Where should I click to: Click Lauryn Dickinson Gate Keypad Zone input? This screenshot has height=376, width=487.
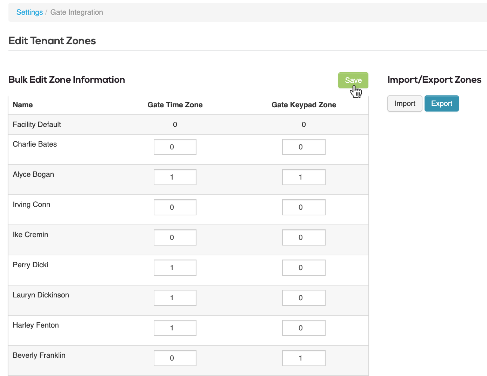coord(303,297)
